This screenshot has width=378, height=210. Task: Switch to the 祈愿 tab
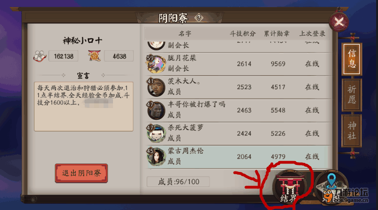tap(352, 95)
